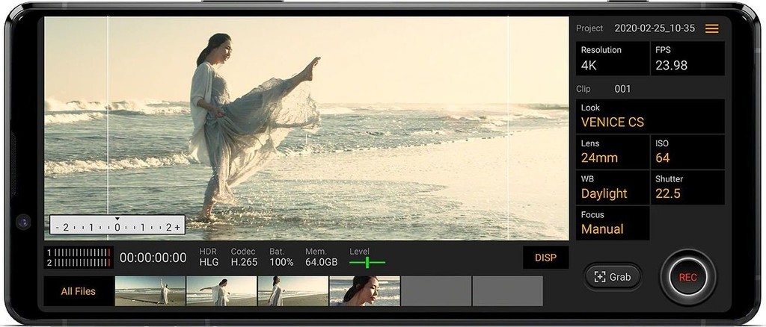Click the green Level indicator slider
This screenshot has height=327, width=766.
(x=367, y=262)
